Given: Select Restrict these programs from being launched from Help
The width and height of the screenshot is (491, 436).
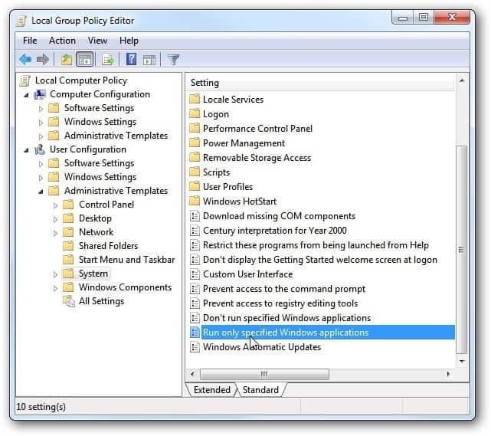Looking at the screenshot, I should click(x=316, y=245).
